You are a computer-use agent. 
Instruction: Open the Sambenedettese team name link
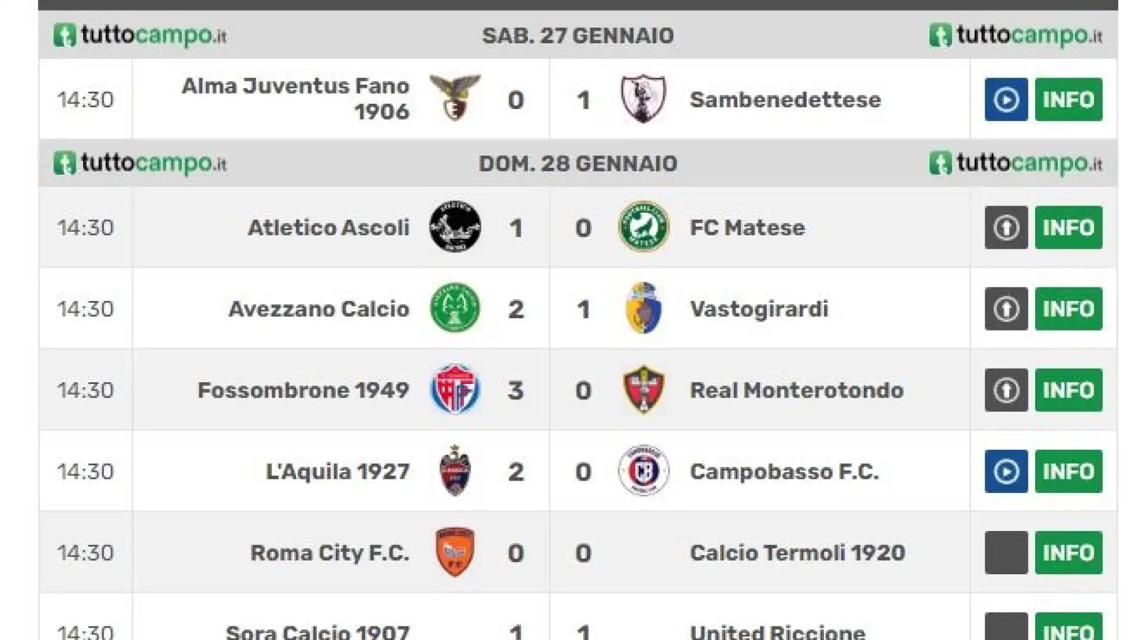click(x=785, y=100)
